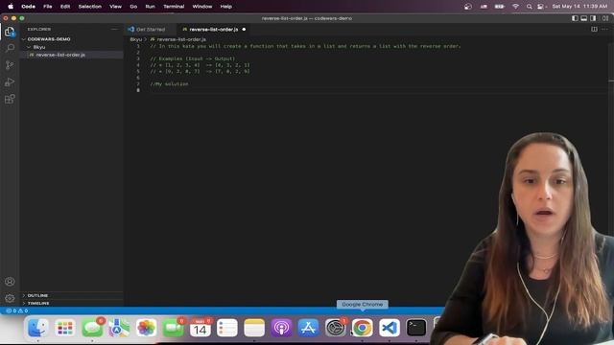Toggle the primary side bar layout icon
This screenshot has height=345, width=614.
[x=575, y=18]
